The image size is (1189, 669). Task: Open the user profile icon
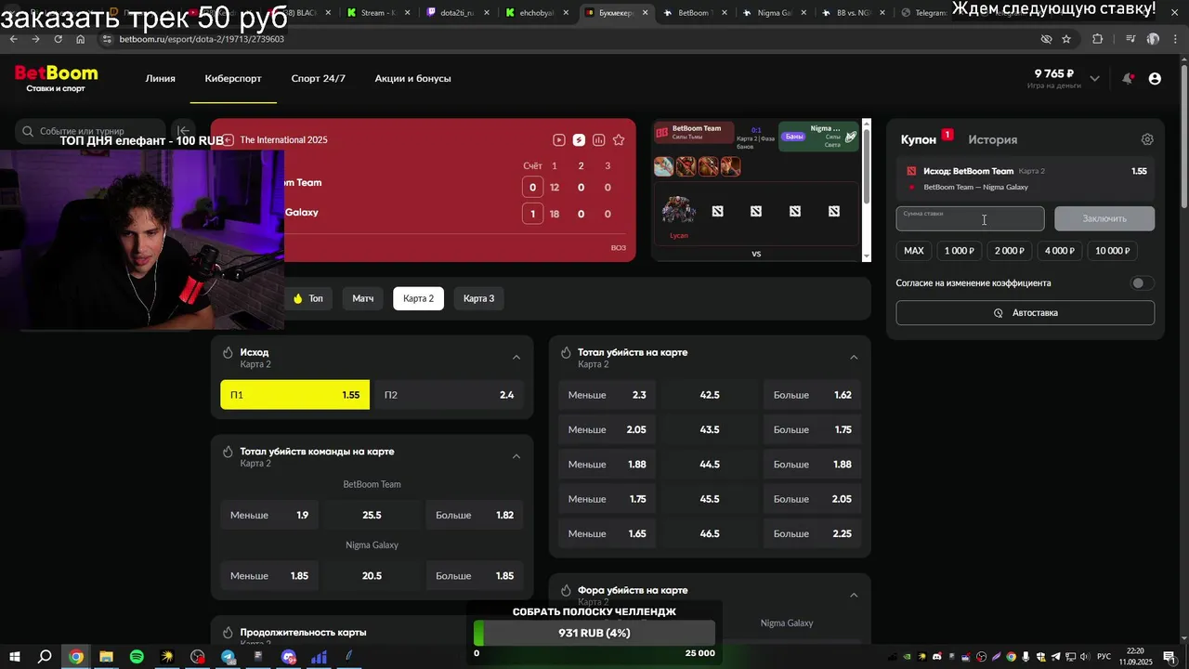pos(1155,79)
